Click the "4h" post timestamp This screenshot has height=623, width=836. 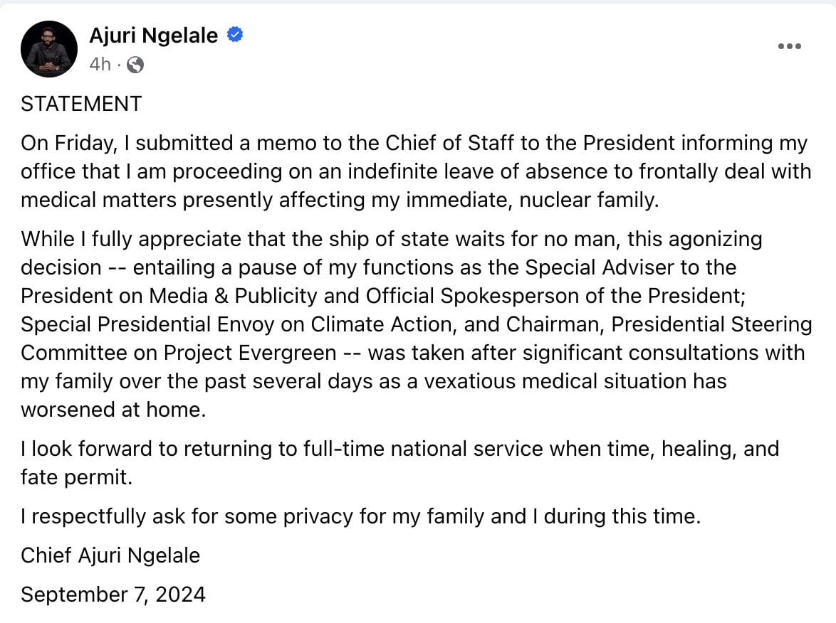pos(100,65)
